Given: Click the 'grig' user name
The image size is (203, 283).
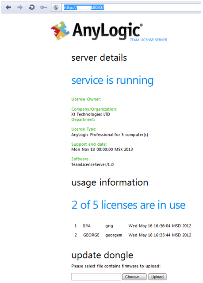Looking at the screenshot, I should tap(109, 226).
